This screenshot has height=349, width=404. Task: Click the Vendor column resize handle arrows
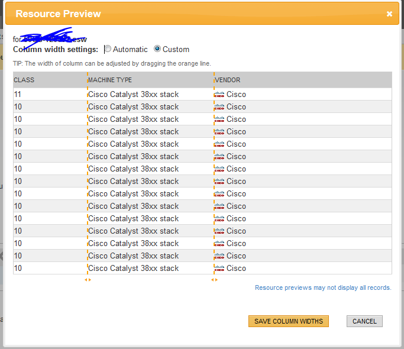214,280
